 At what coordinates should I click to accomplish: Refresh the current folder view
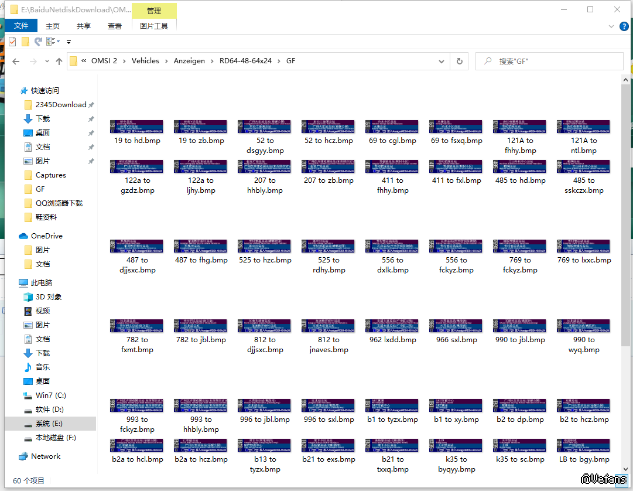[x=460, y=61]
